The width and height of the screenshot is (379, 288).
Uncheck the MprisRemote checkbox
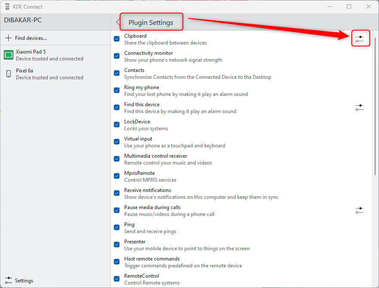pyautogui.click(x=117, y=176)
